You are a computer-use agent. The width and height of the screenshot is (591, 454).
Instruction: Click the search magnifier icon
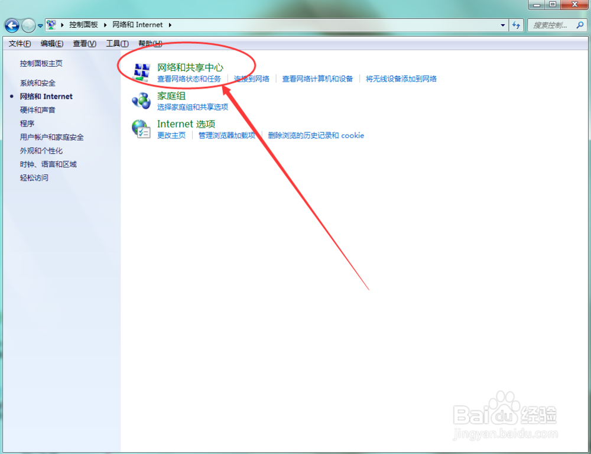pyautogui.click(x=580, y=25)
